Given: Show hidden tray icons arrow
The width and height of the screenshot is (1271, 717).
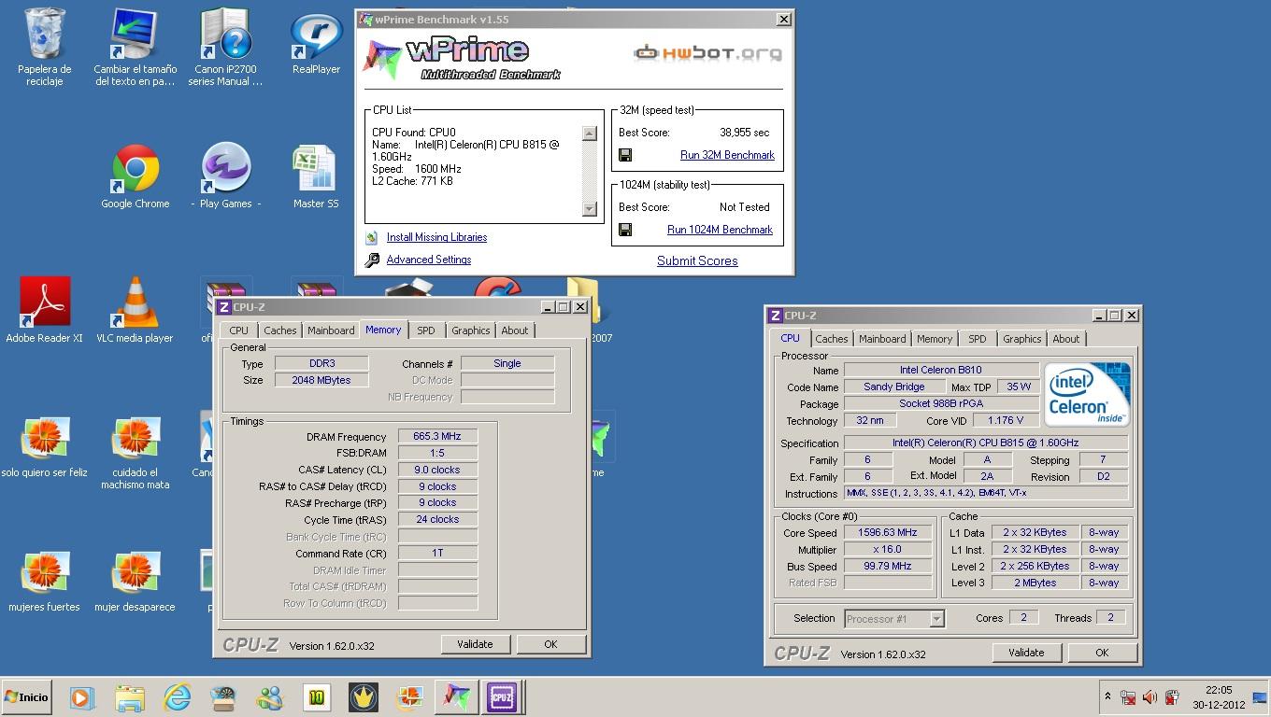Looking at the screenshot, I should (1107, 696).
